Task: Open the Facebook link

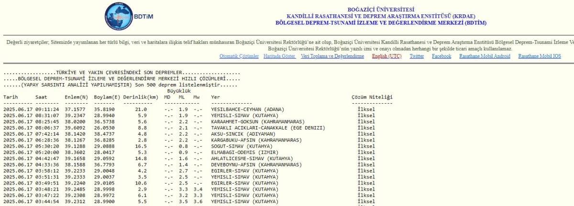Action: pyautogui.click(x=442, y=56)
